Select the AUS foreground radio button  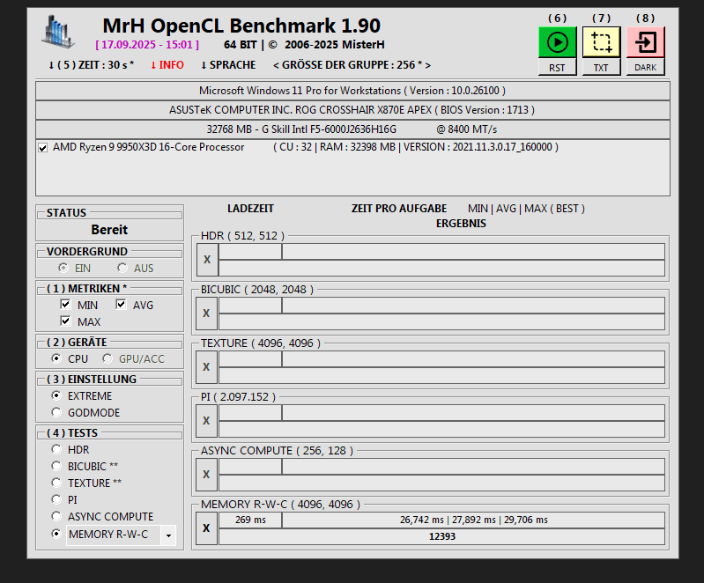click(x=122, y=268)
